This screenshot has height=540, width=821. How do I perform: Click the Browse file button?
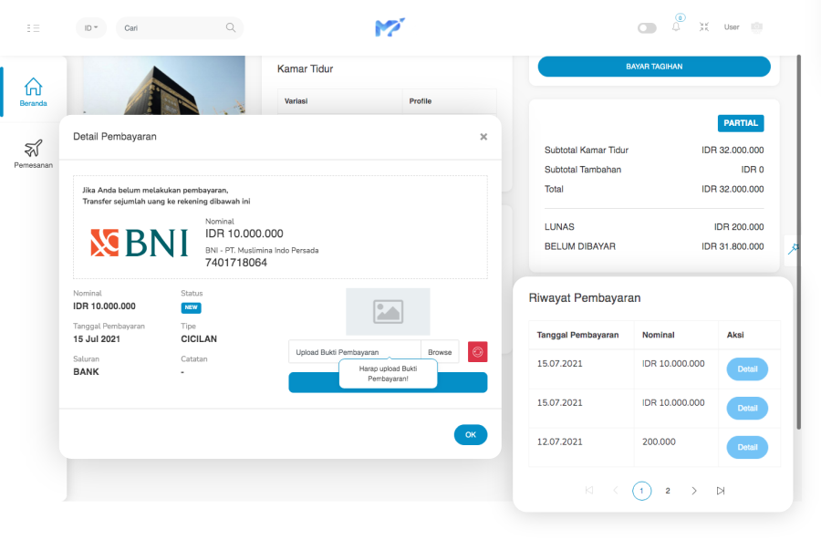pos(440,352)
